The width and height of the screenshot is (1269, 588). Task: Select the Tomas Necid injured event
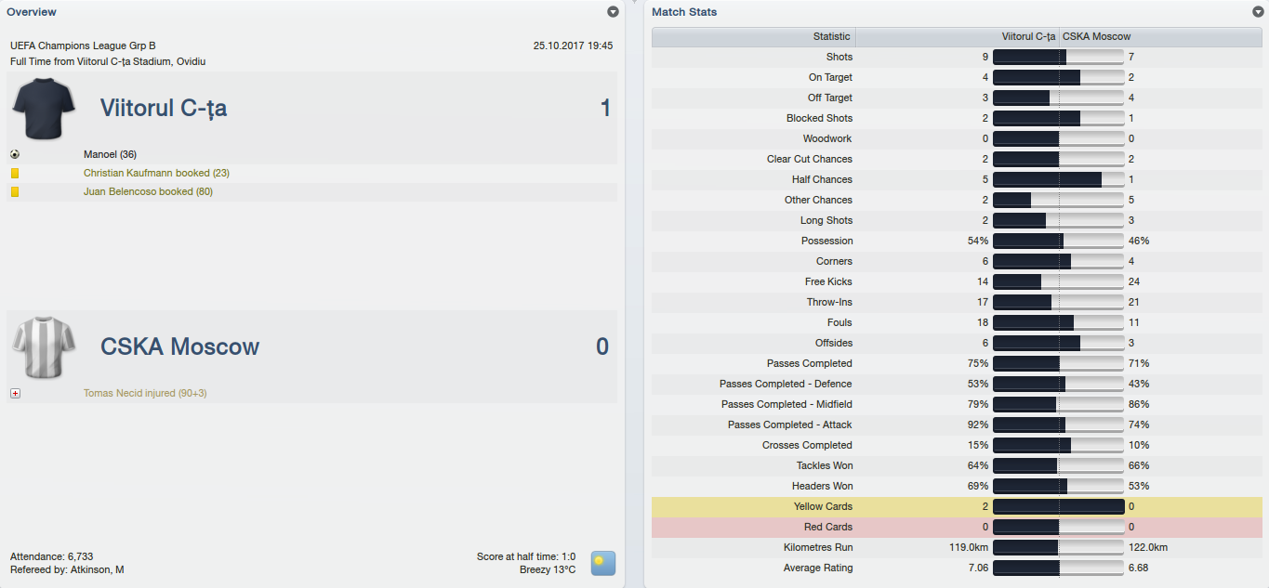pyautogui.click(x=145, y=393)
